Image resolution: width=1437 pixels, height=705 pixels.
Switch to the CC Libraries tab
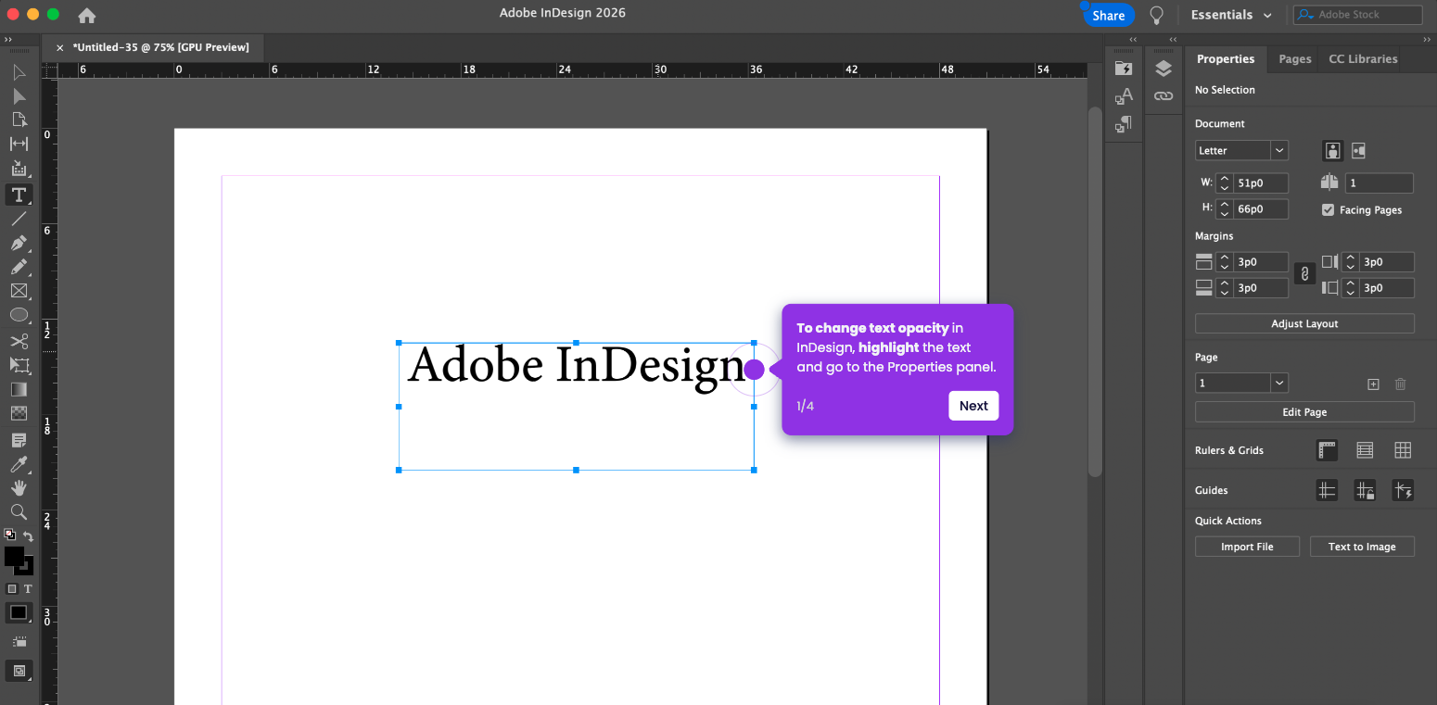1363,58
